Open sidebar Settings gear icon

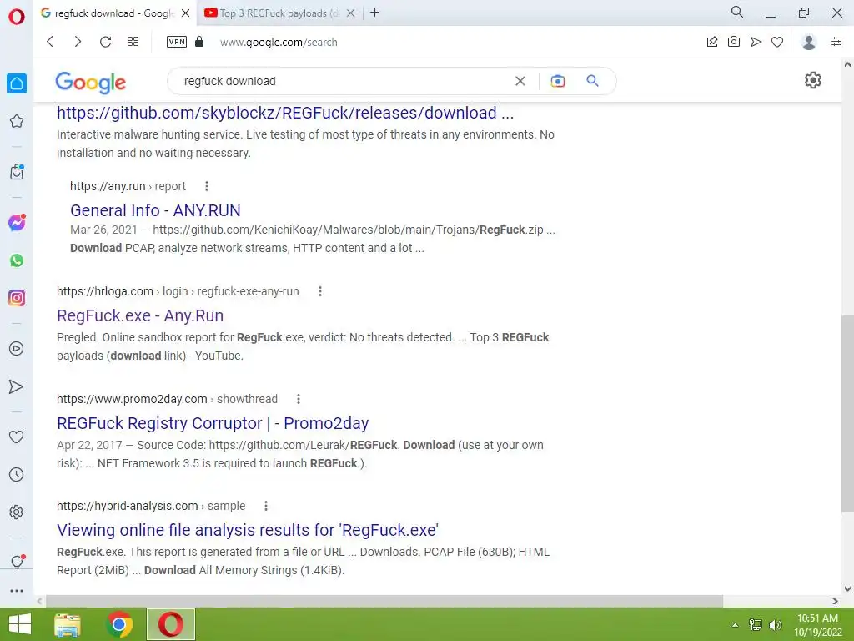pyautogui.click(x=17, y=512)
